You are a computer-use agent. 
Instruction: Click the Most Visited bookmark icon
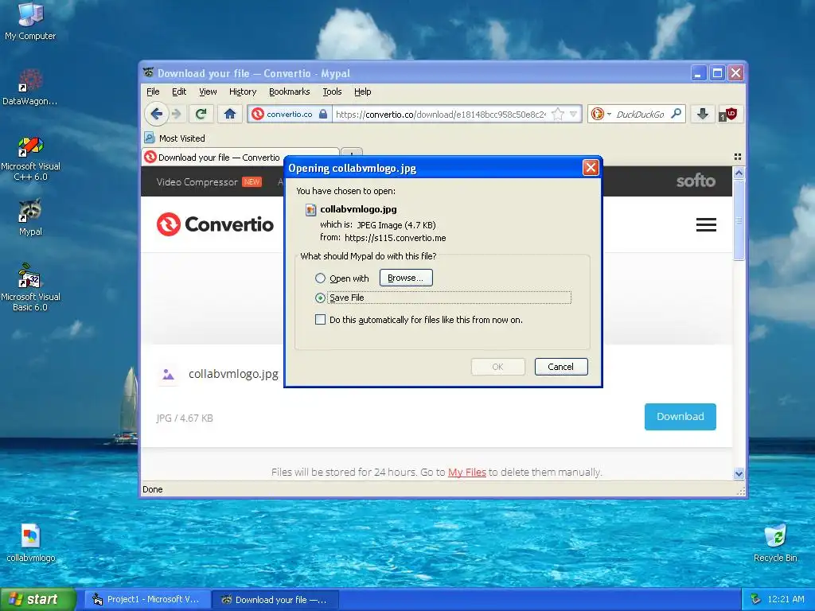coord(150,138)
